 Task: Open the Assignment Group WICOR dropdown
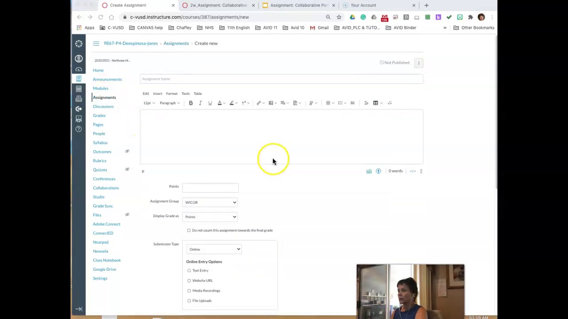click(210, 202)
